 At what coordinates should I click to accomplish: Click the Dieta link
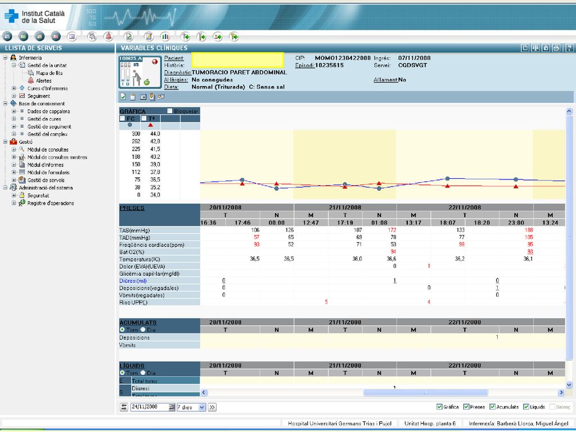click(x=171, y=87)
